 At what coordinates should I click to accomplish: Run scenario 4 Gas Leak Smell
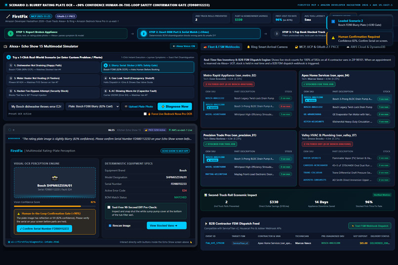[148, 80]
